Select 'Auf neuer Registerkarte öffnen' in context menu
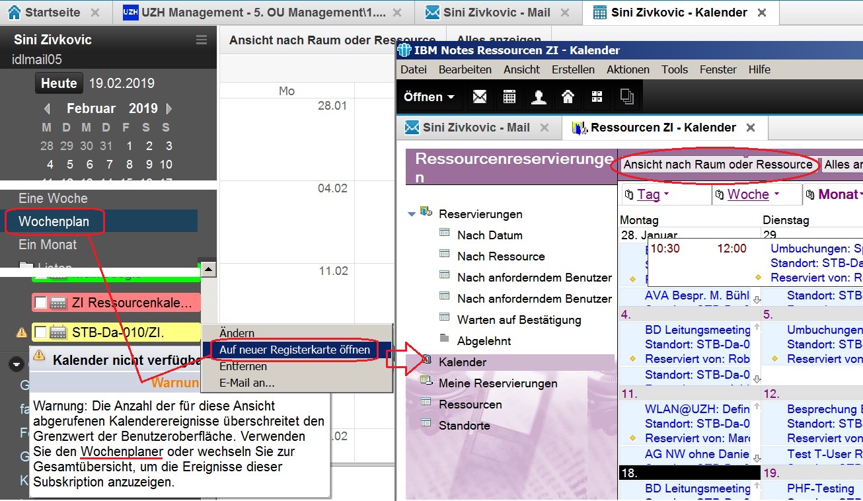This screenshot has width=863, height=501. 295,350
